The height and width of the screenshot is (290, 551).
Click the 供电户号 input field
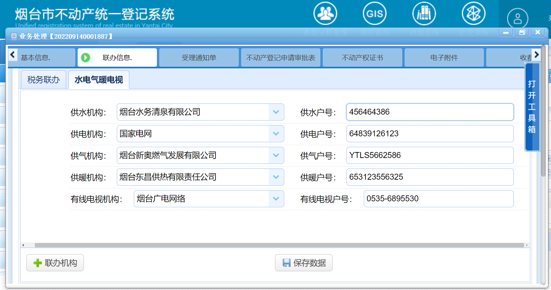tap(430, 134)
